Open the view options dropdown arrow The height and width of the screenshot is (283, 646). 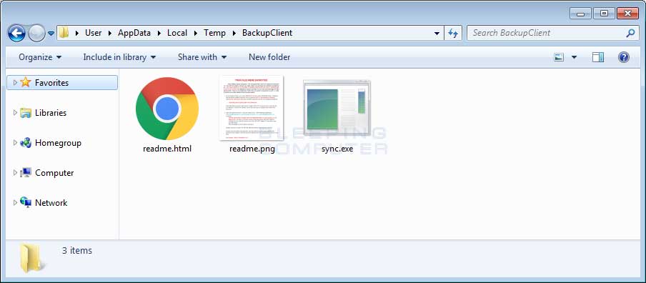(x=574, y=57)
